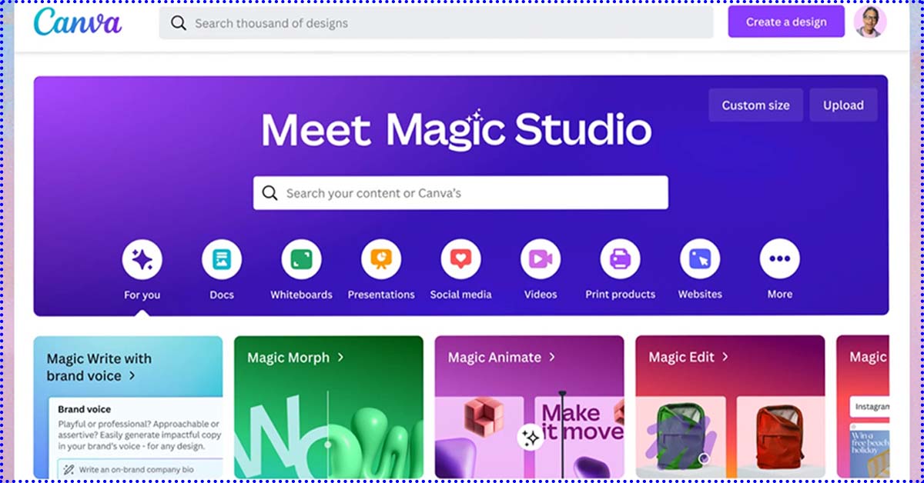Viewport: 924px width, 483px height.
Task: Click the Upload button
Action: click(x=843, y=105)
